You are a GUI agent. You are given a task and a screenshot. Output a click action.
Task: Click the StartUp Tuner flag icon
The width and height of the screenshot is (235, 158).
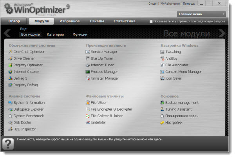coord(87,58)
